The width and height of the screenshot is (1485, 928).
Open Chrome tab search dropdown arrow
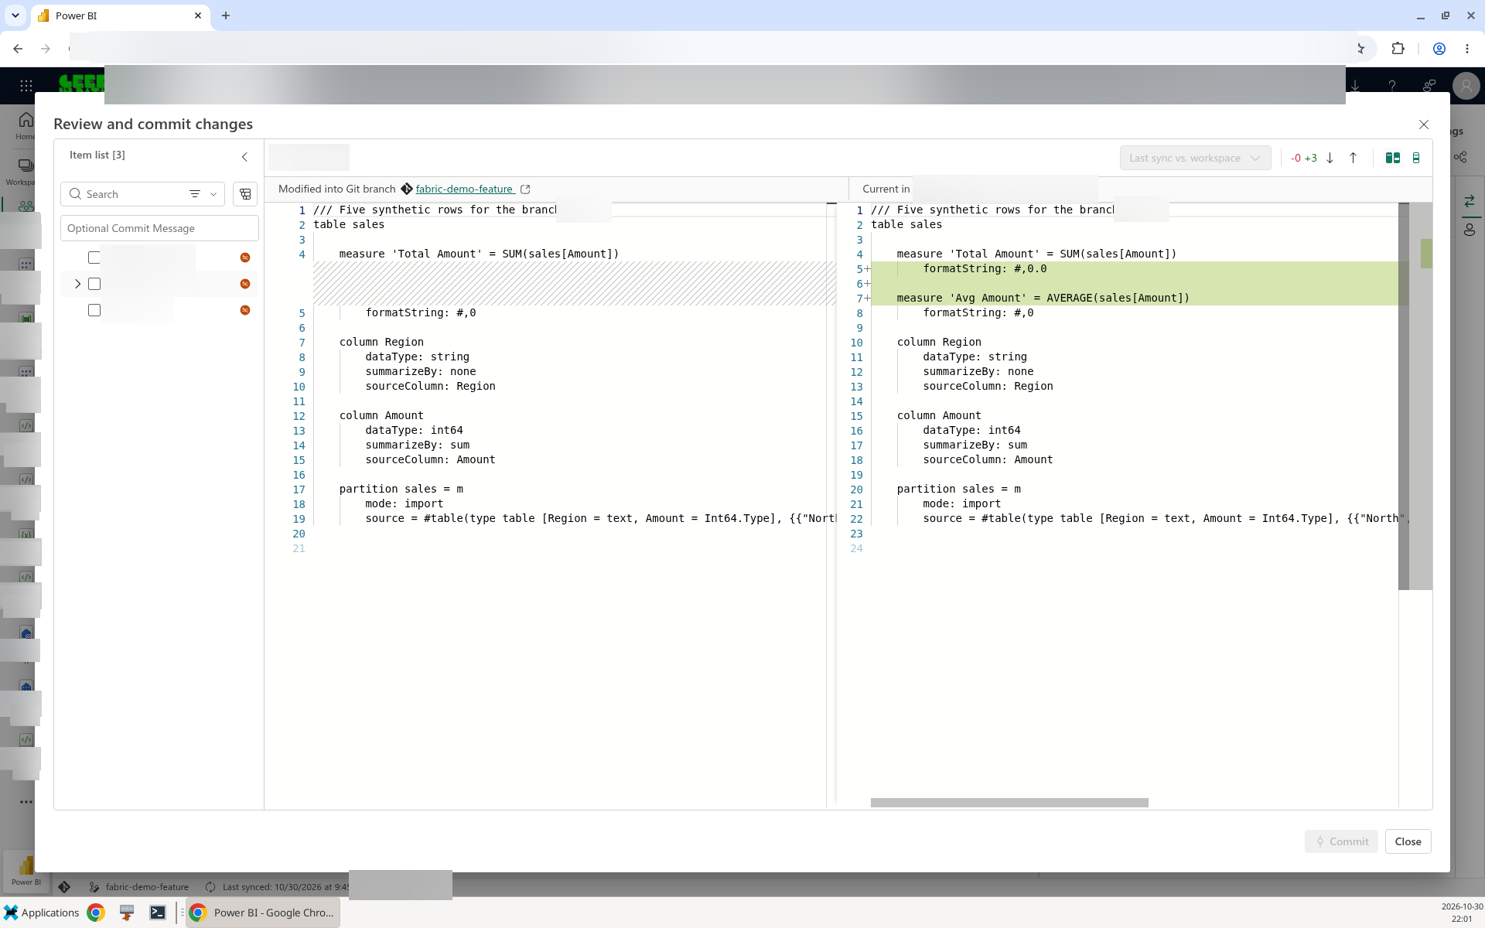[15, 15]
